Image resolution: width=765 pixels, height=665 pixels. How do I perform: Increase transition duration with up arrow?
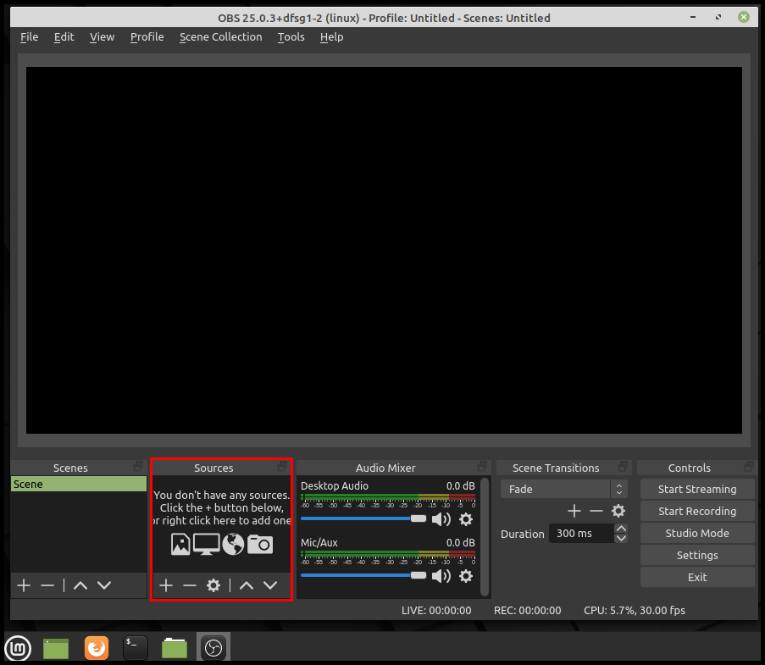[x=621, y=529]
